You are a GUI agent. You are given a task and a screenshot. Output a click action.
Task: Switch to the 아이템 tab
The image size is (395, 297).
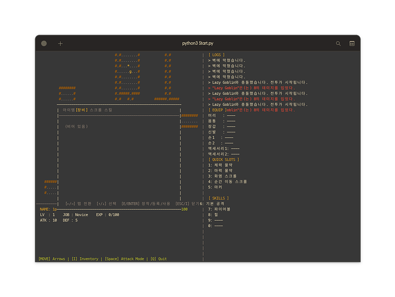pyautogui.click(x=69, y=110)
